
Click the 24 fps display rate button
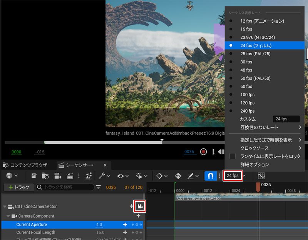point(233,176)
